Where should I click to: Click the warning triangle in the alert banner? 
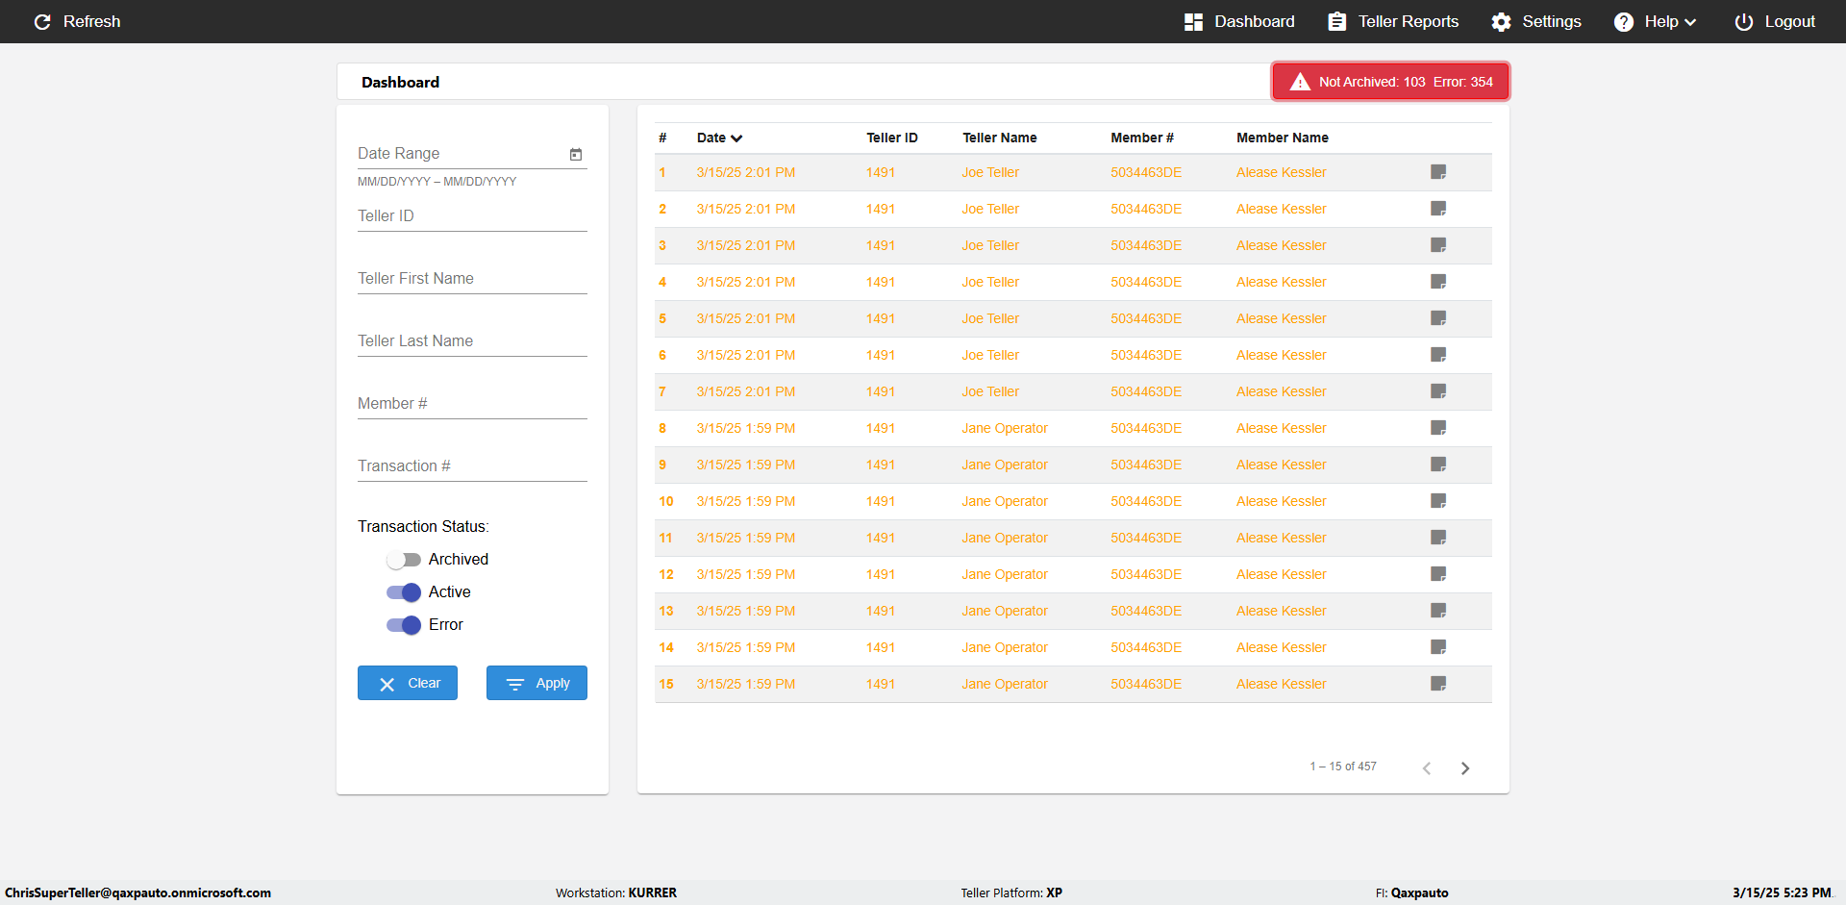[1300, 82]
